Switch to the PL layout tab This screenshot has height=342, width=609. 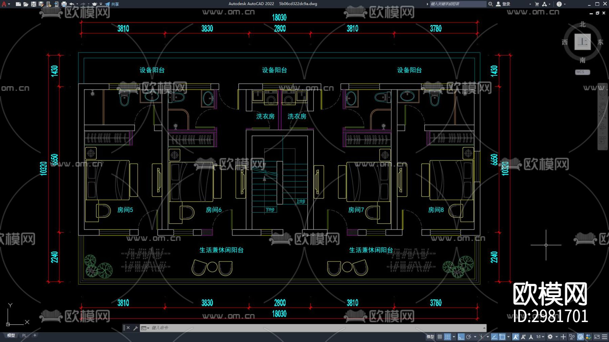coord(24,335)
